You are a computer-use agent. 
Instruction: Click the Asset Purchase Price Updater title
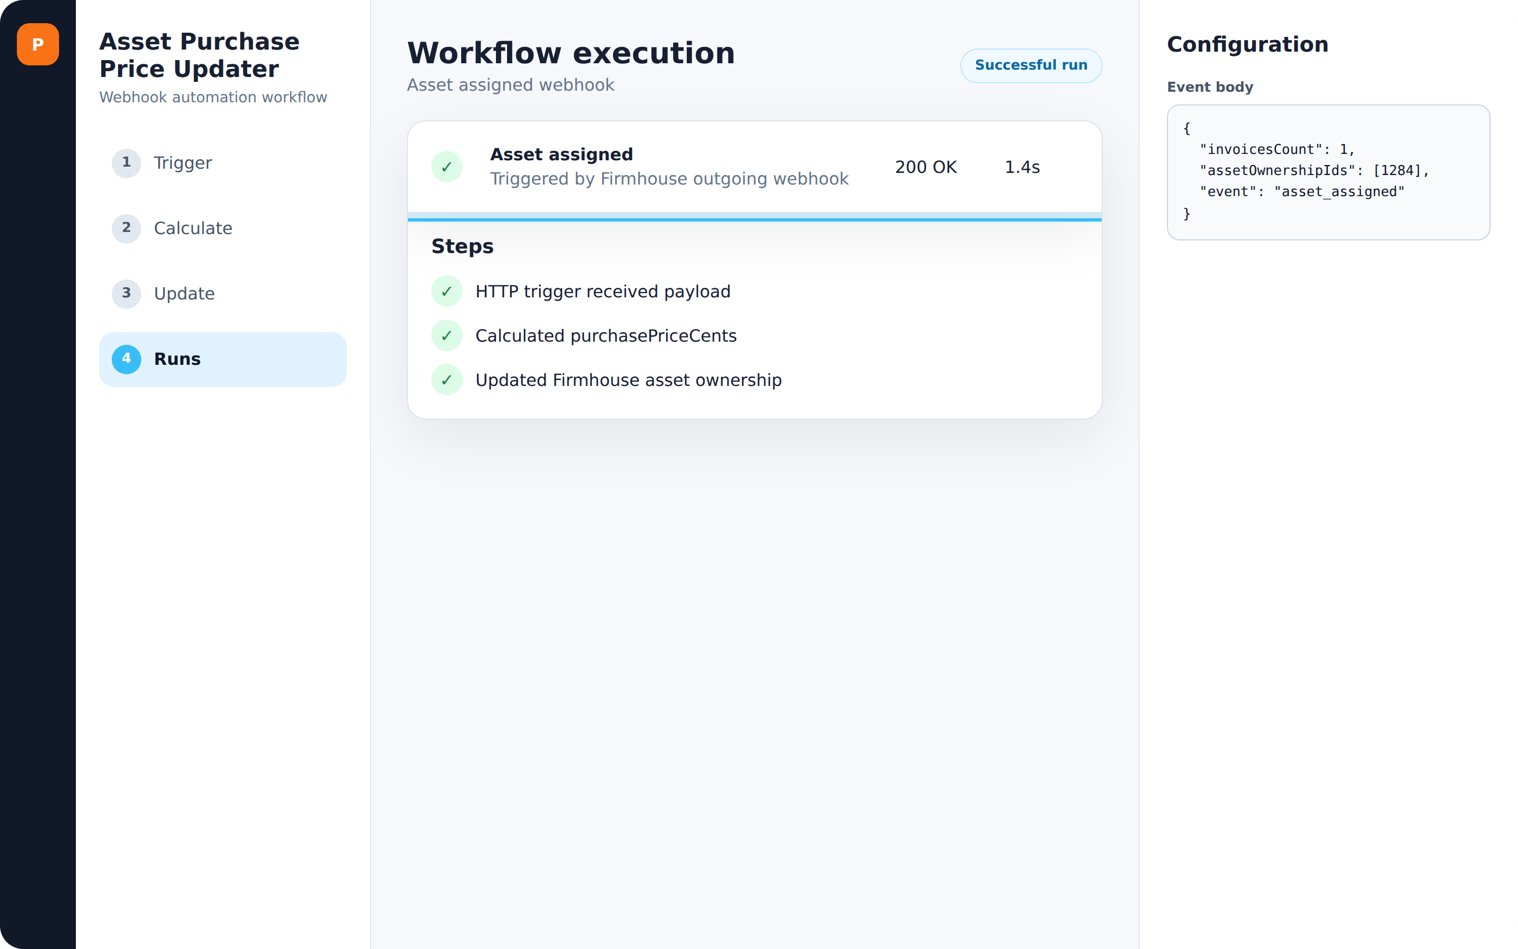tap(199, 55)
